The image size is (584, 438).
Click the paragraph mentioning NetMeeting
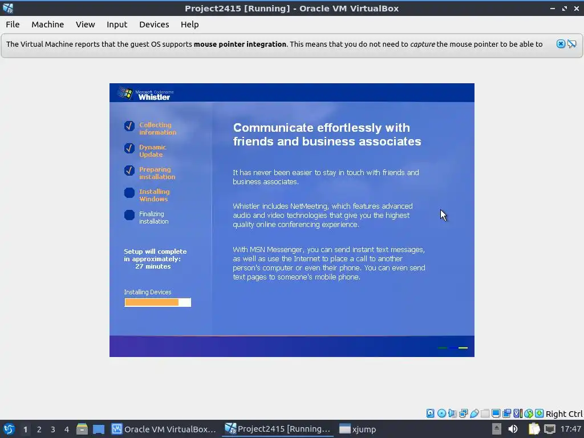323,215
